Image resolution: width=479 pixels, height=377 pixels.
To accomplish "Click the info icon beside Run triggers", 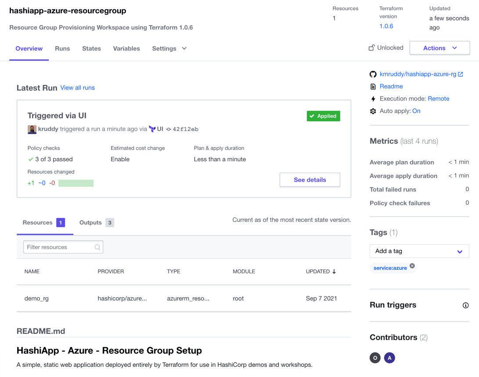I will point(465,305).
